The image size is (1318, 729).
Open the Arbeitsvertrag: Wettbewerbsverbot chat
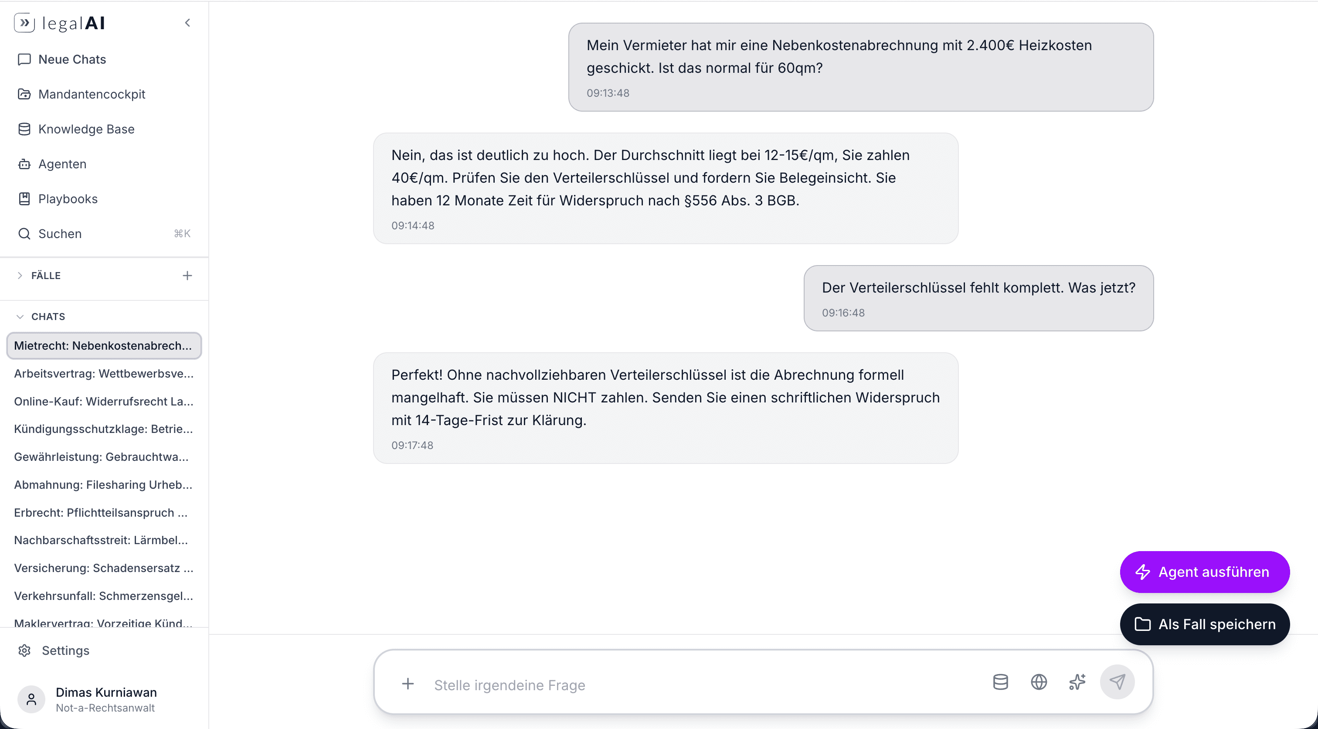pos(104,374)
